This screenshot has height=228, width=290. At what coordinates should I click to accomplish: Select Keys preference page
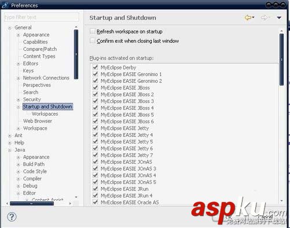click(x=28, y=71)
